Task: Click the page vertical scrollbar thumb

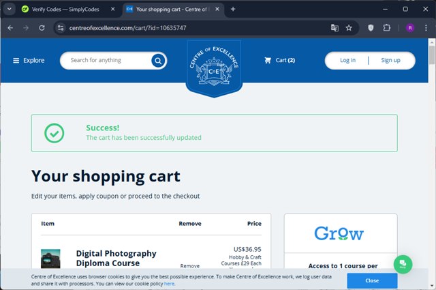Action: tap(431, 55)
